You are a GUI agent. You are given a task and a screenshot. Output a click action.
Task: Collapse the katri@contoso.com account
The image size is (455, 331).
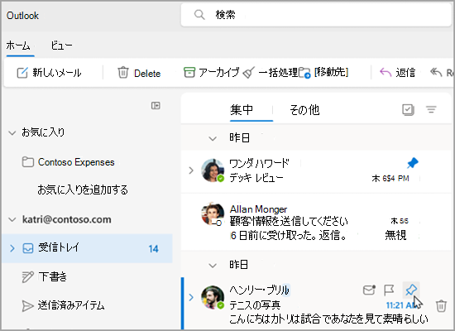(12, 219)
